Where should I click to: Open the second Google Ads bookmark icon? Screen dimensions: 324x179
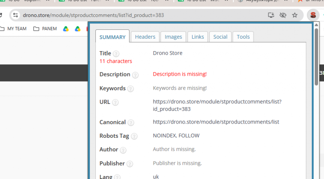(78, 29)
